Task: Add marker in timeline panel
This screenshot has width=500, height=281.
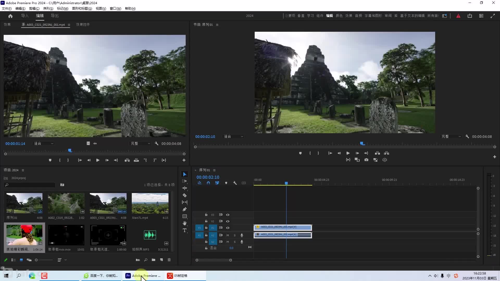Action: pos(226,183)
